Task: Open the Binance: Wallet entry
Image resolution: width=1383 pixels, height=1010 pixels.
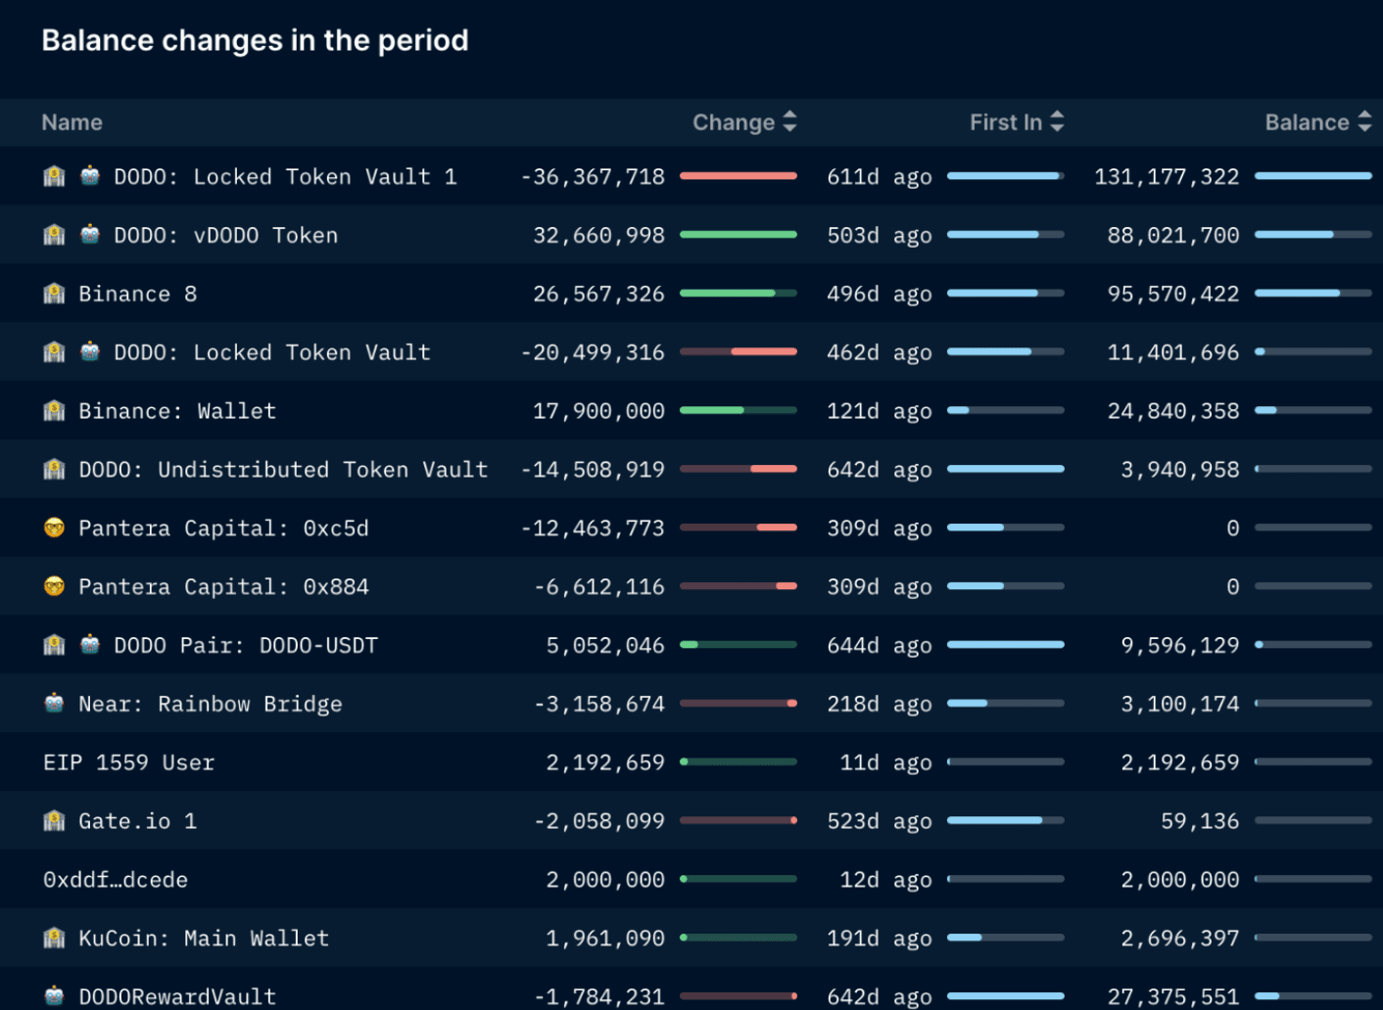Action: click(177, 411)
